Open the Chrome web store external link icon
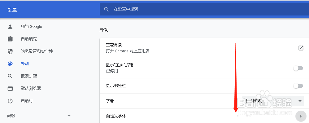 pyautogui.click(x=301, y=48)
